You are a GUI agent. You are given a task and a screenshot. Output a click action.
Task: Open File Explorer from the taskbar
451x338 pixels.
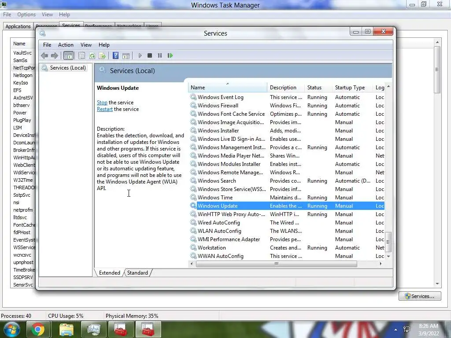[66, 329]
